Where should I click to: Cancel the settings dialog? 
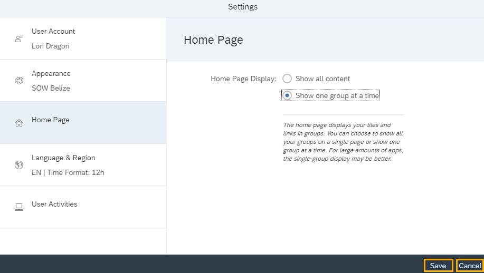[469, 266]
